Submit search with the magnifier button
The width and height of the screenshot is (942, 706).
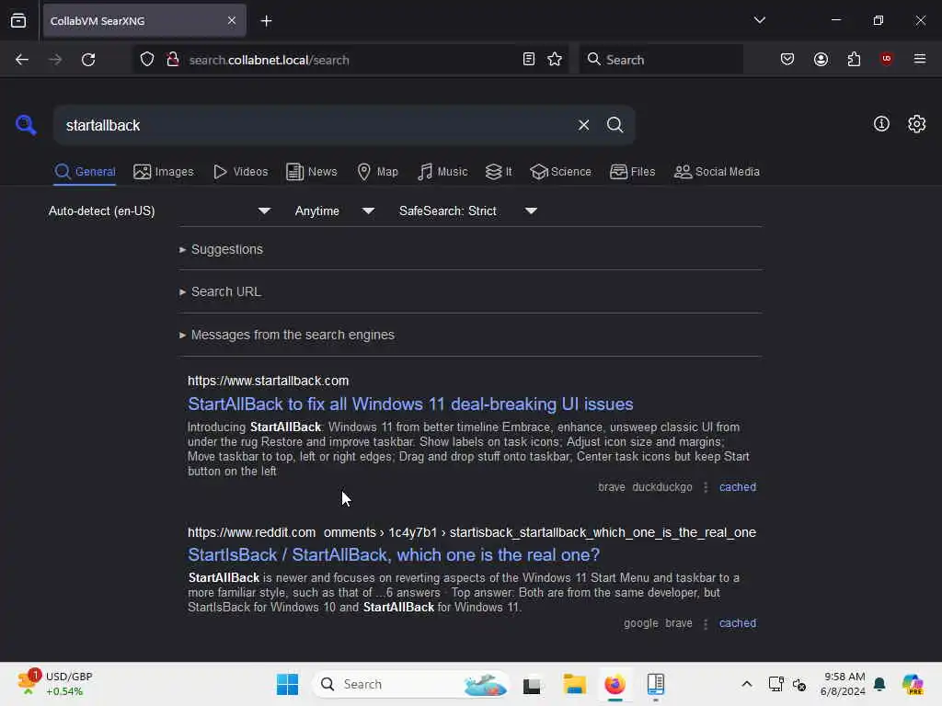[x=615, y=125]
